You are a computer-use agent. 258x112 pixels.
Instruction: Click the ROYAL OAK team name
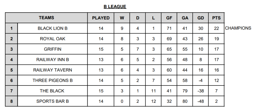[x=52, y=39]
